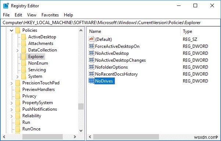Viewport: 221px width, 141px height.
Task: Open the File menu
Action: tap(6, 15)
